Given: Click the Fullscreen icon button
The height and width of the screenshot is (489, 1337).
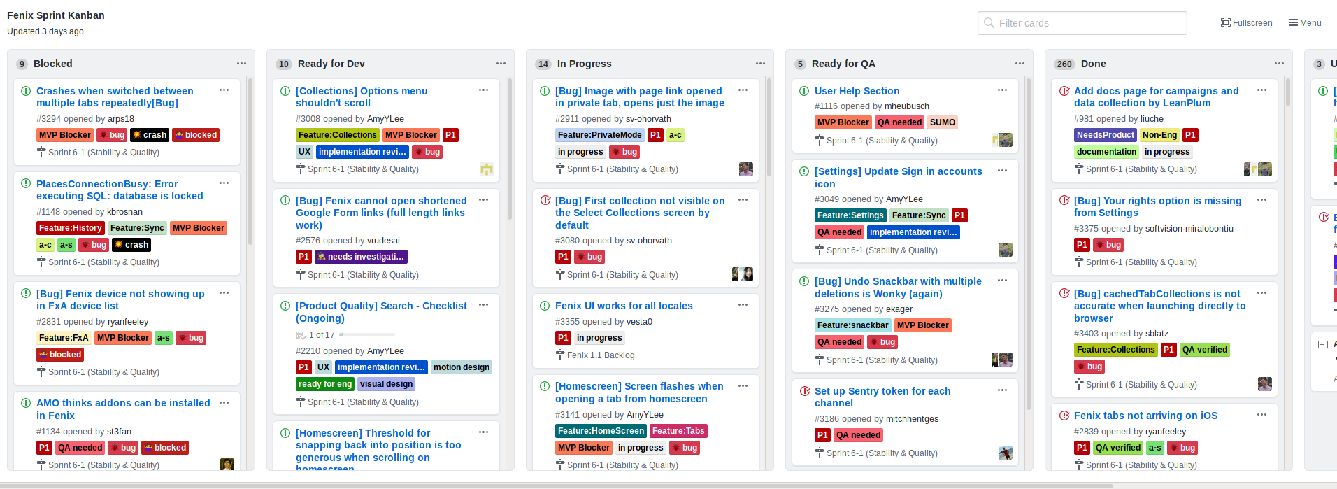Looking at the screenshot, I should pyautogui.click(x=1246, y=23).
